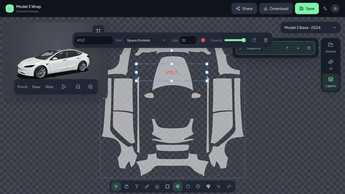Open the language translate menu

tap(325, 9)
